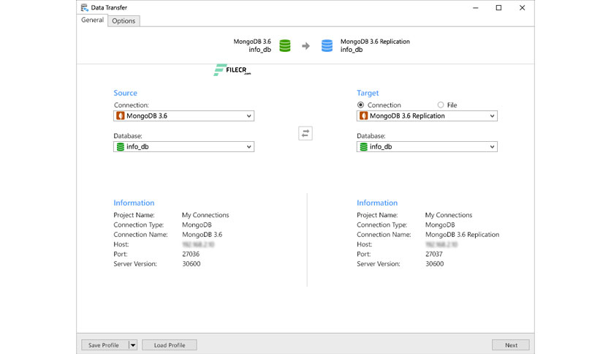Click the Target section heading

click(368, 93)
